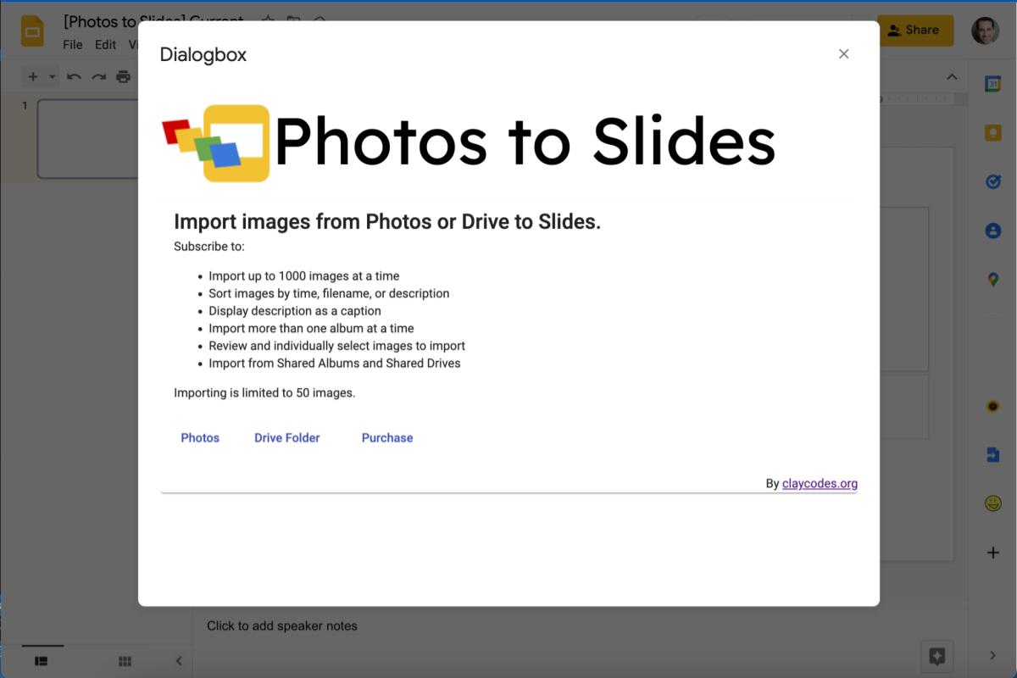Click the Redo arrow in the toolbar
Viewport: 1017px width, 678px height.
point(99,77)
